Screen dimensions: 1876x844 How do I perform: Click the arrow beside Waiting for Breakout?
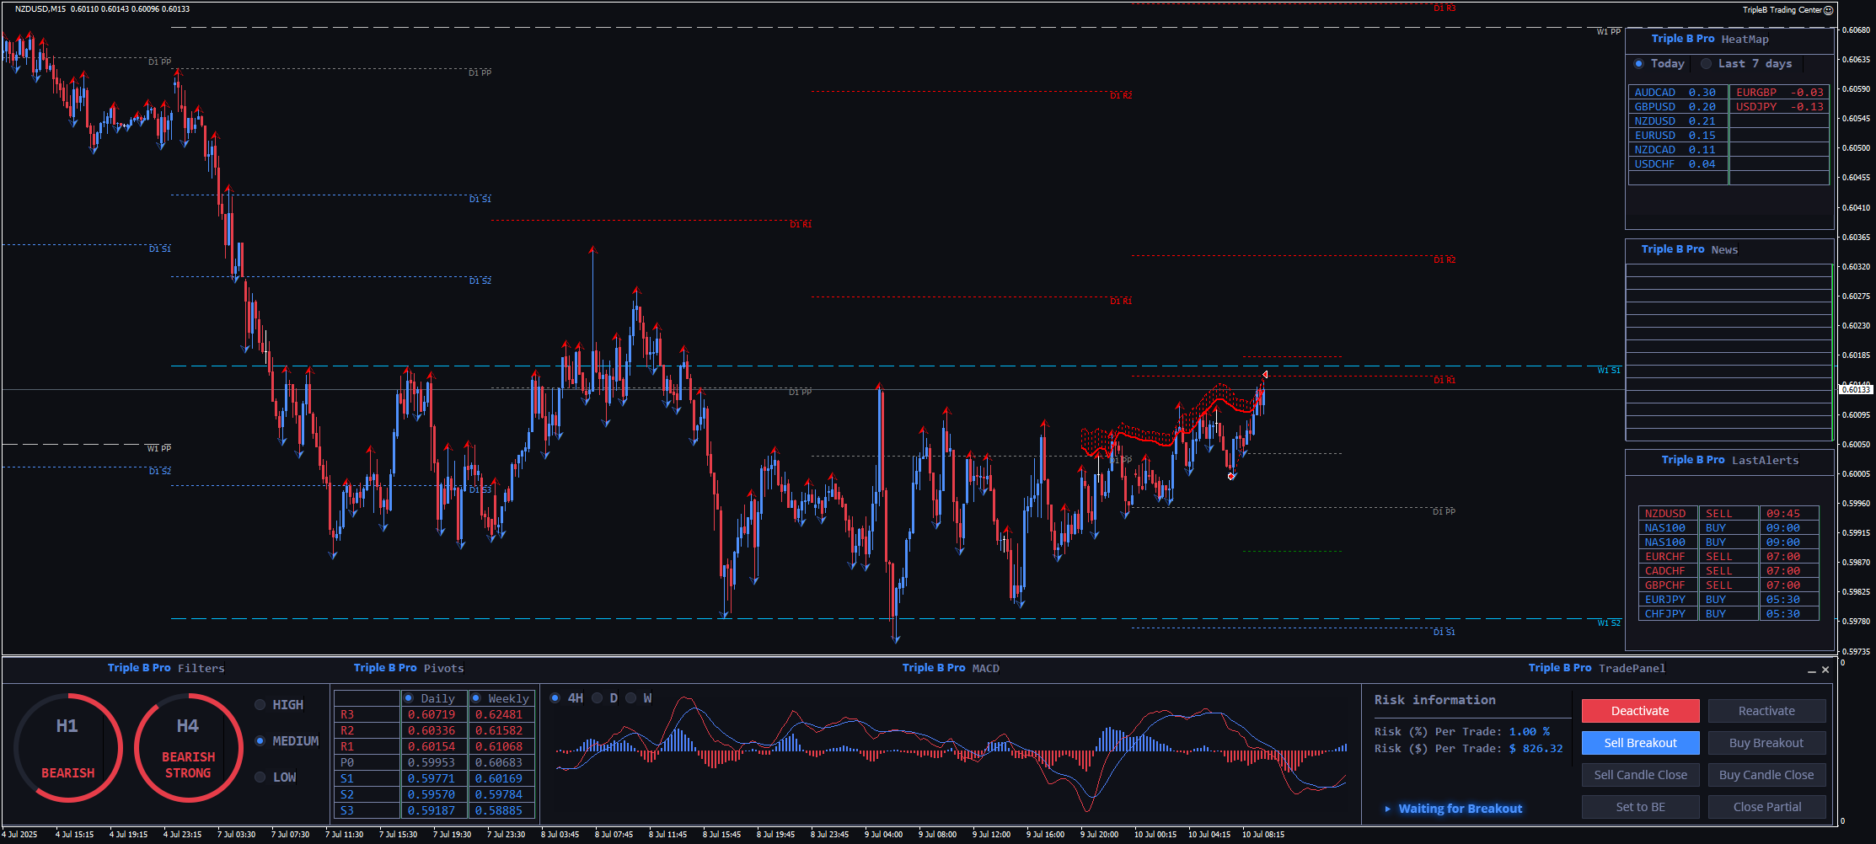1387,809
